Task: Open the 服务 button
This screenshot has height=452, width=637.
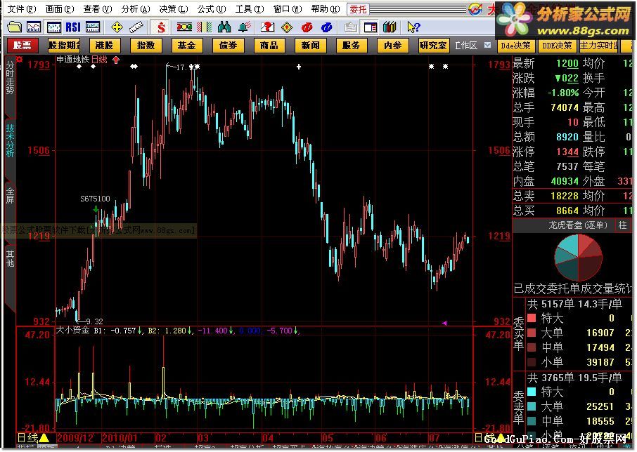Action: point(352,46)
